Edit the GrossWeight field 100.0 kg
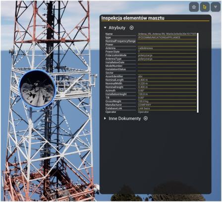222x202 pixels. click(x=167, y=101)
